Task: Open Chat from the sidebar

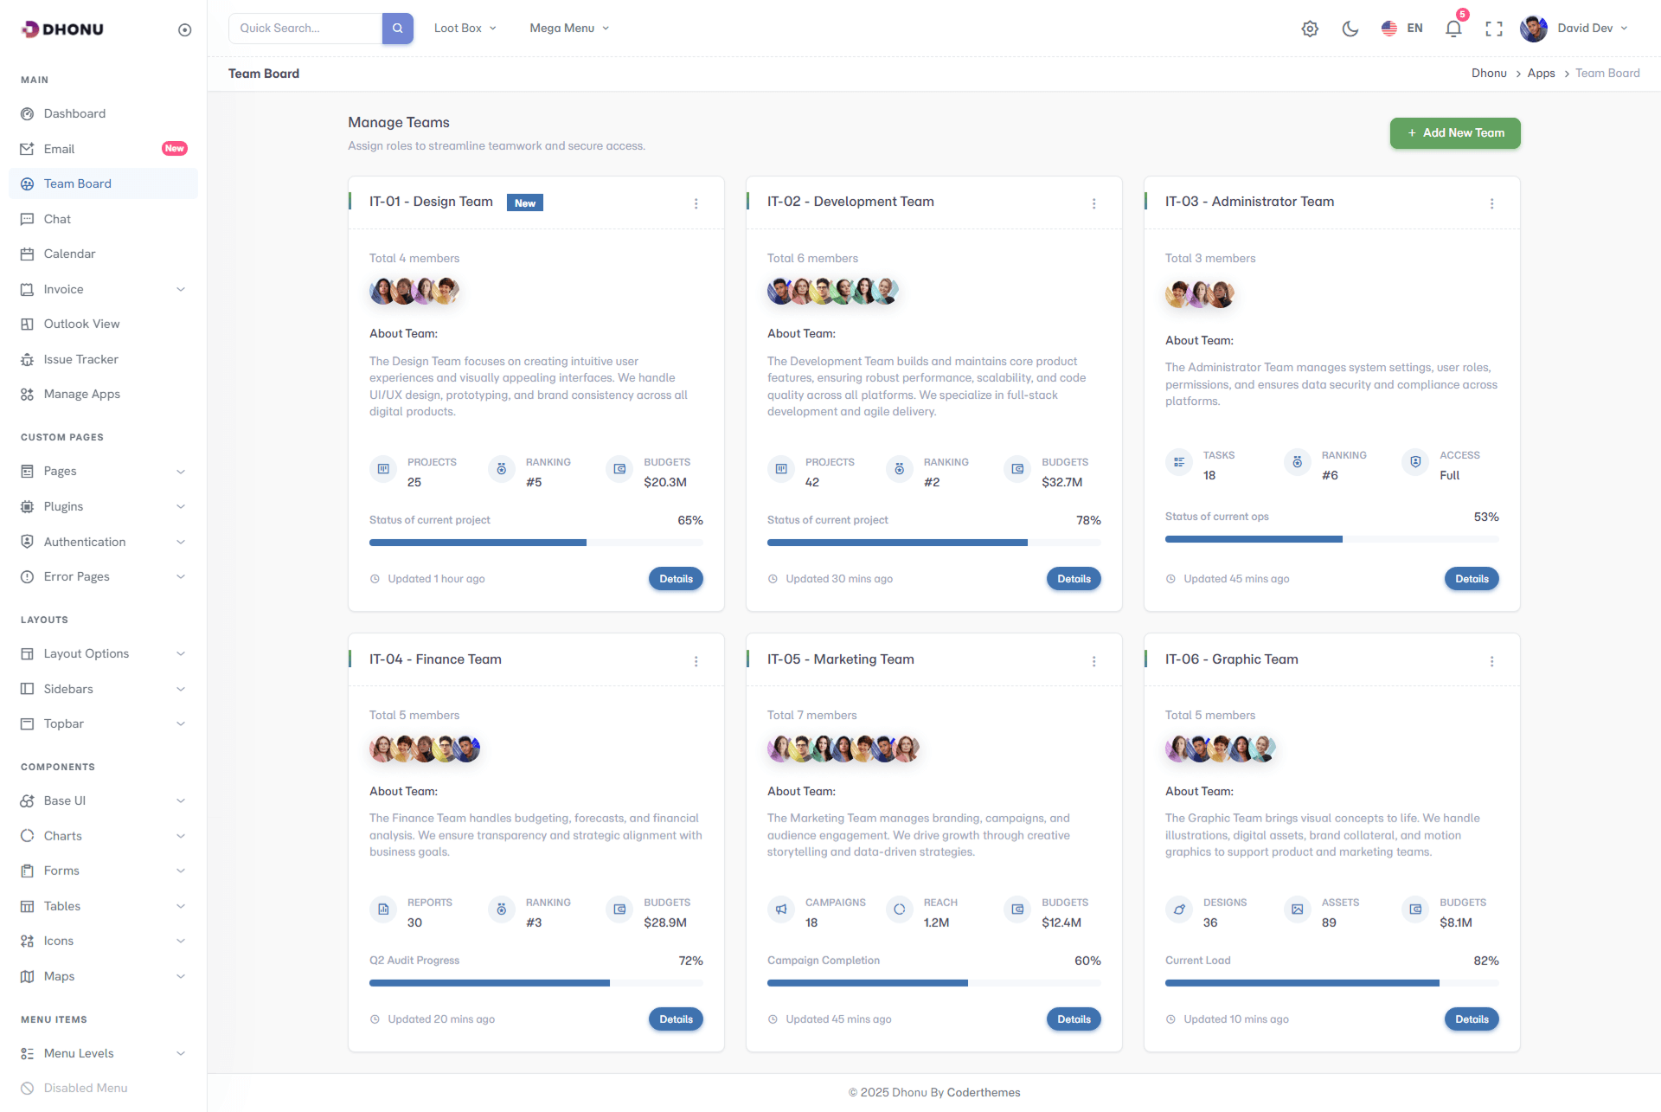Action: pyautogui.click(x=57, y=219)
